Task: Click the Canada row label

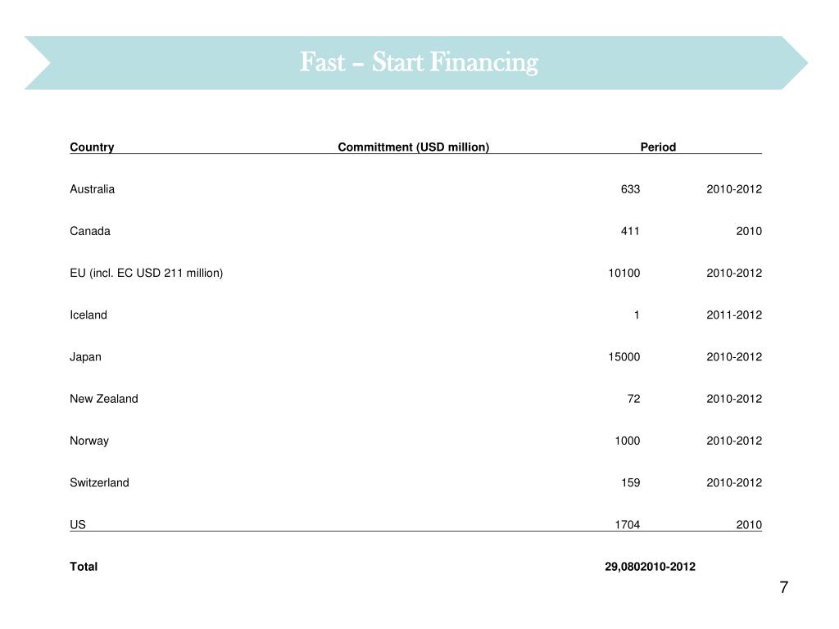Action: point(90,231)
